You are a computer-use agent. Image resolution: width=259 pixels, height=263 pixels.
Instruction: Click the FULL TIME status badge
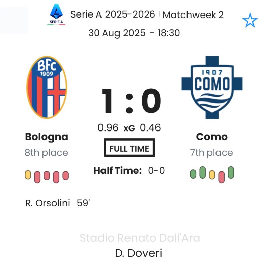129,148
